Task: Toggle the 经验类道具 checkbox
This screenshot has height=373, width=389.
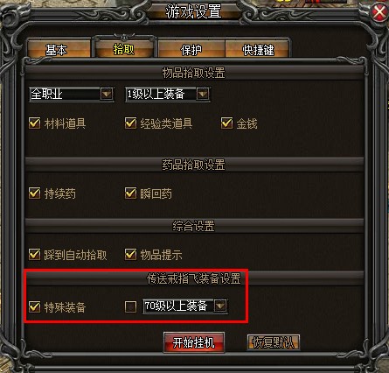Action: (x=130, y=123)
